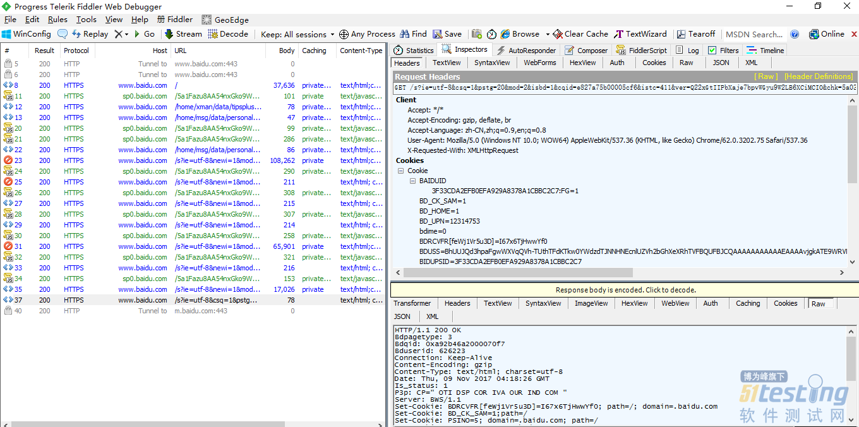The height and width of the screenshot is (427, 859).
Task: Click the WinConfig toolbar button
Action: 27,34
